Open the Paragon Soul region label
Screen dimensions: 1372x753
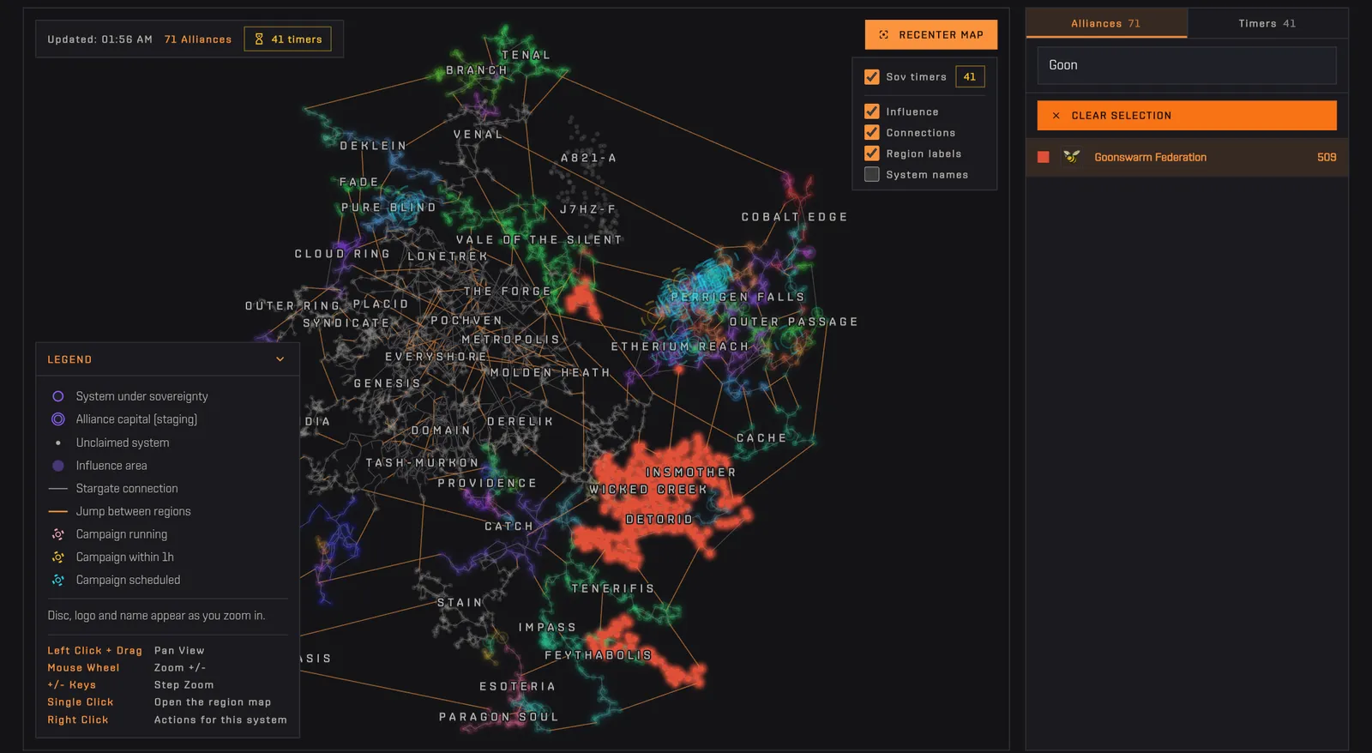(499, 717)
